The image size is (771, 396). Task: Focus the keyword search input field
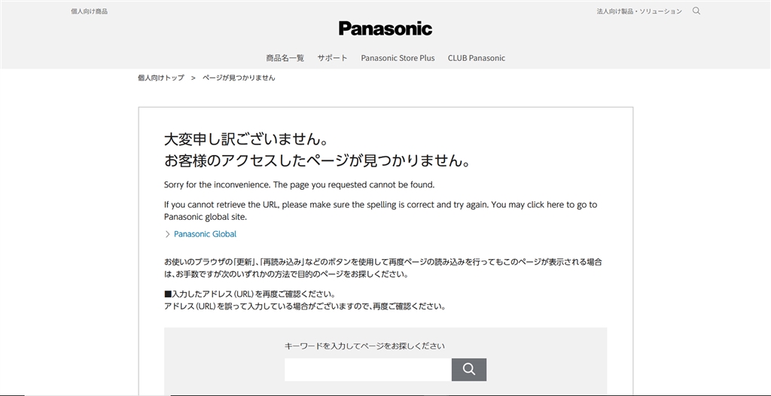coord(367,370)
